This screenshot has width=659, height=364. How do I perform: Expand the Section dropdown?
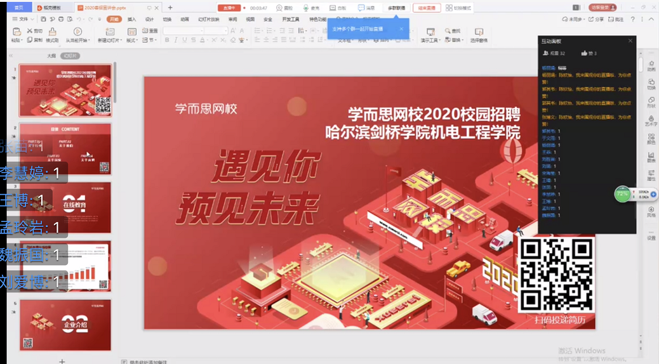[150, 40]
